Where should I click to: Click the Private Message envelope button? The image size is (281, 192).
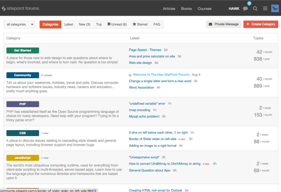(x=223, y=24)
